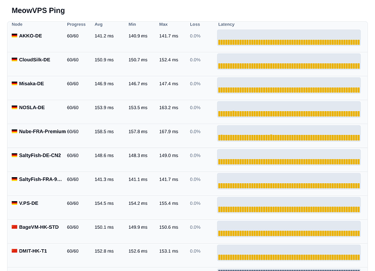Select the SaltyFish-FRA-9… node name
The height and width of the screenshot is (271, 375).
click(40, 179)
